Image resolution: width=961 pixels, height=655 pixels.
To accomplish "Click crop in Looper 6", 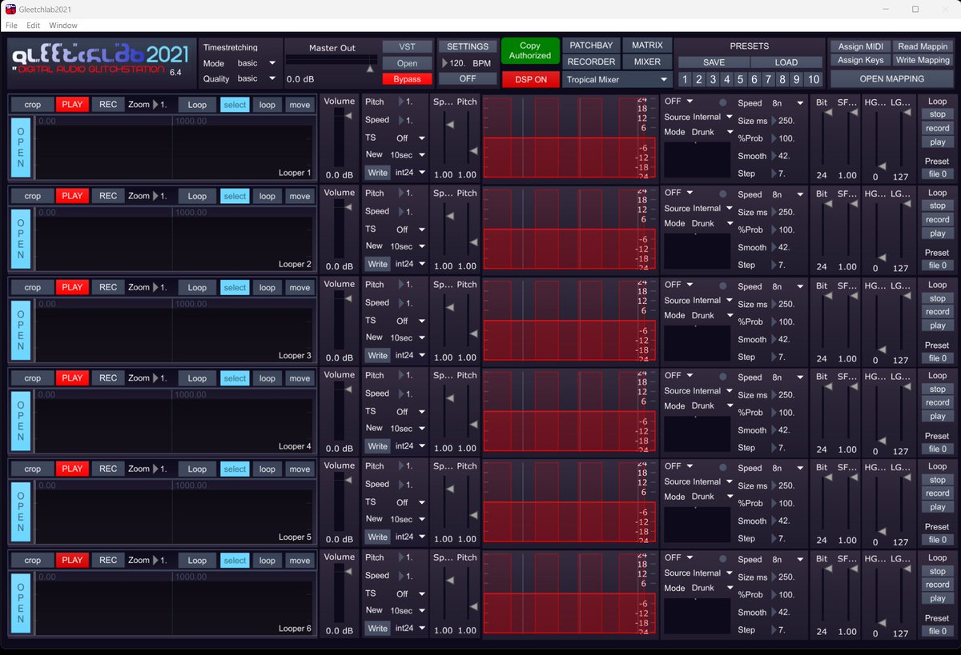I will [x=32, y=561].
